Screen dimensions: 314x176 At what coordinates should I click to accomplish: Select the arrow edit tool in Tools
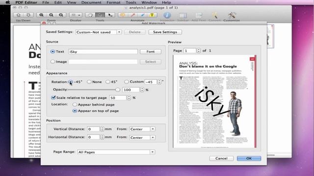click(x=110, y=15)
